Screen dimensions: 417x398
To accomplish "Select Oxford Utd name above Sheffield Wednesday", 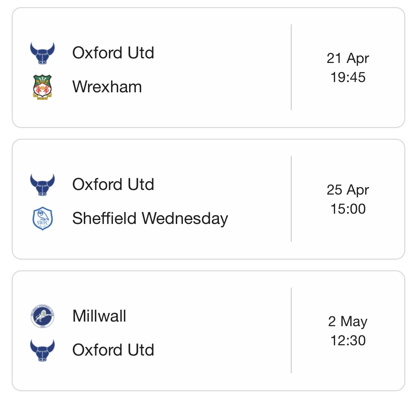I will click(x=113, y=185).
